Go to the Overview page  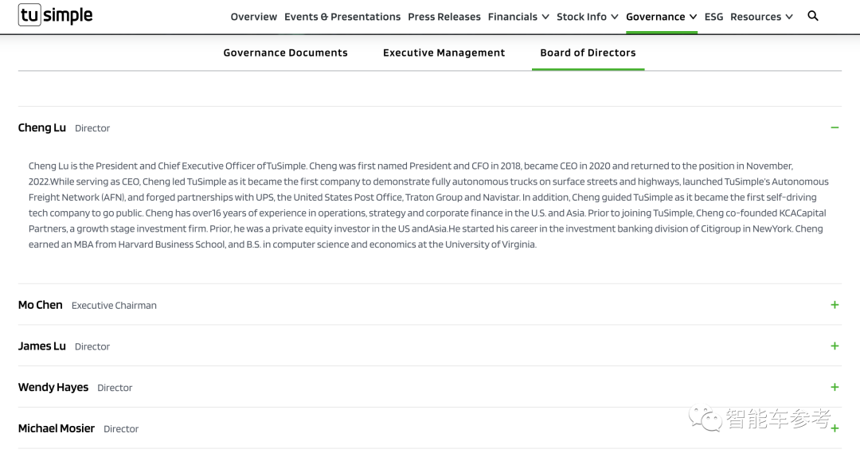point(254,17)
